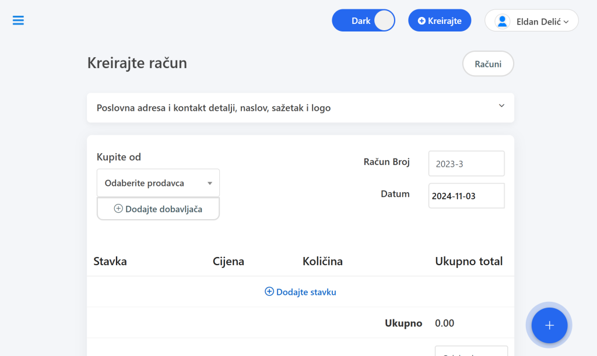Click the Cijena column header
This screenshot has height=356, width=597.
point(229,261)
